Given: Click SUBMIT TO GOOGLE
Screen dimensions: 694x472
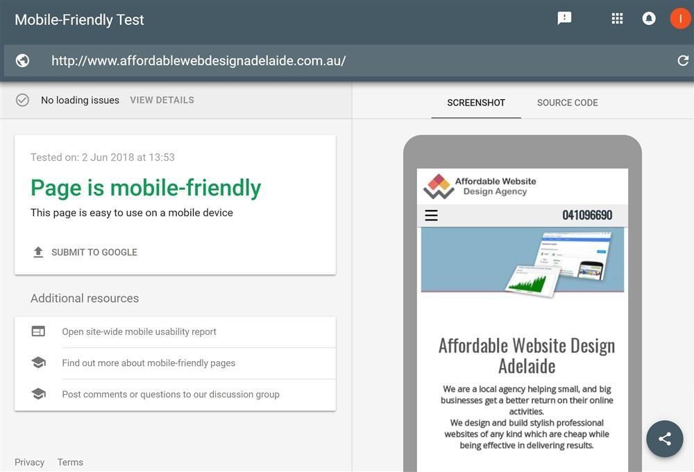Looking at the screenshot, I should [94, 252].
